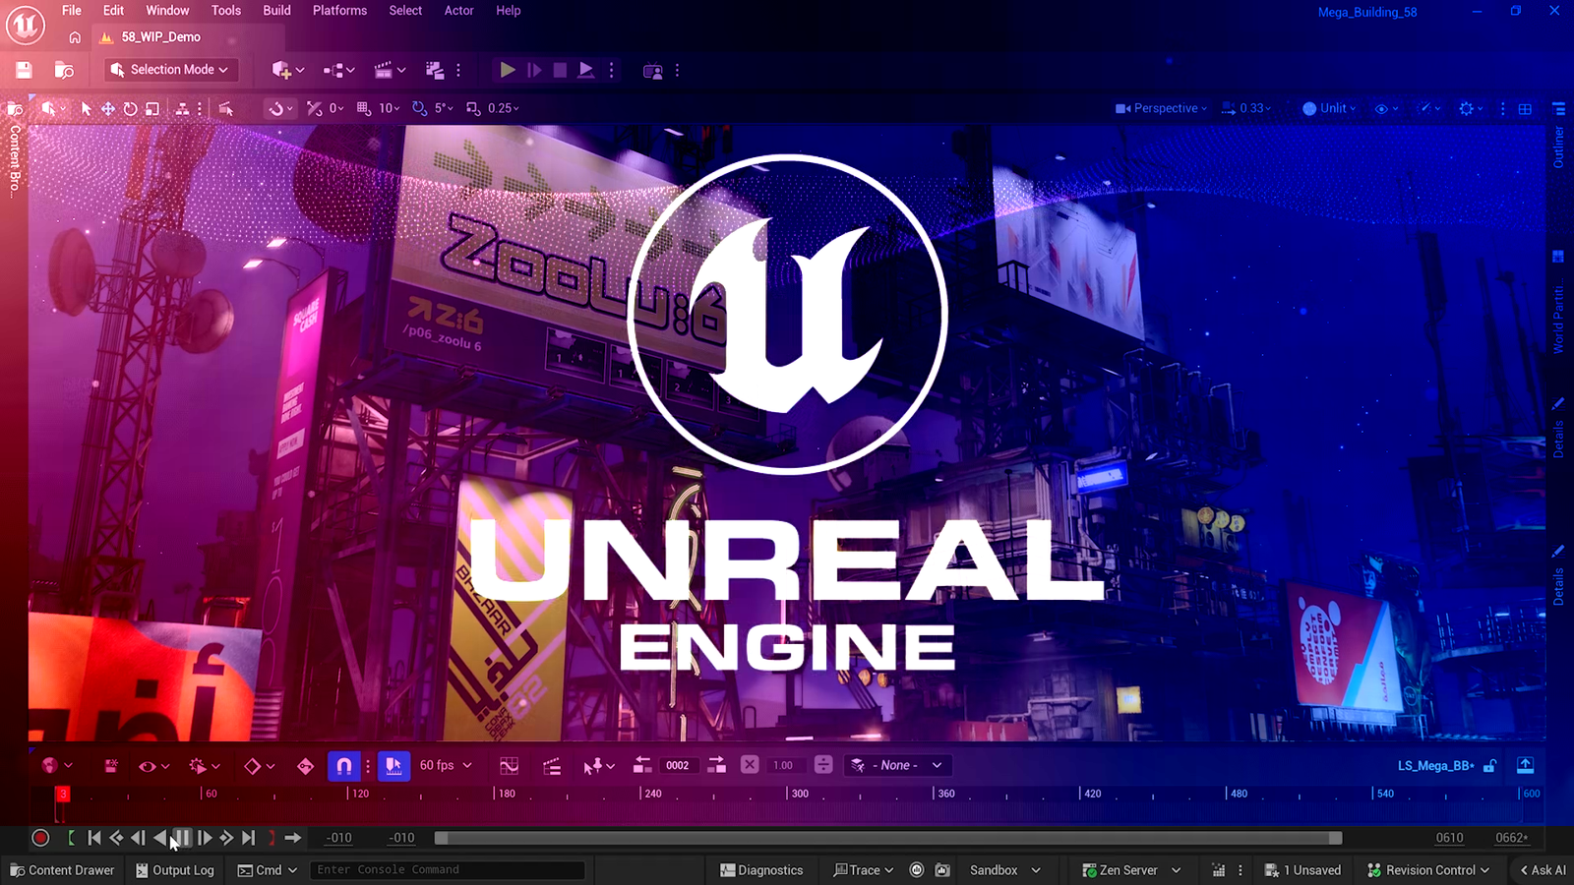The width and height of the screenshot is (1574, 885).
Task: Click the Eject from player icon
Action: point(586,70)
